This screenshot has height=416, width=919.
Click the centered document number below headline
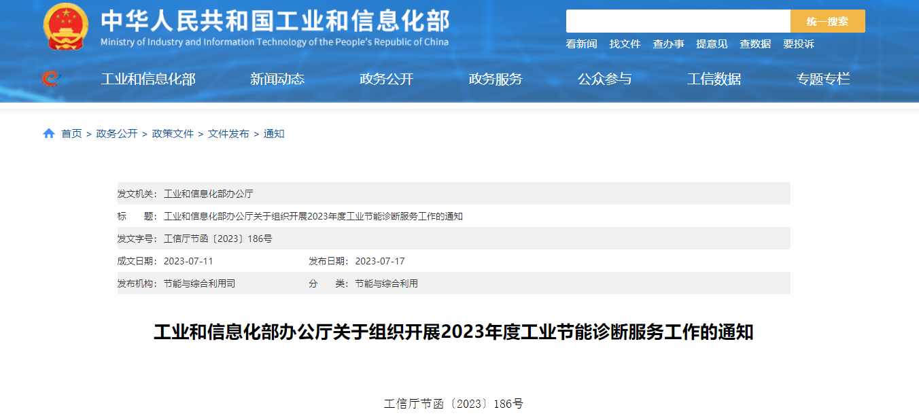(453, 404)
